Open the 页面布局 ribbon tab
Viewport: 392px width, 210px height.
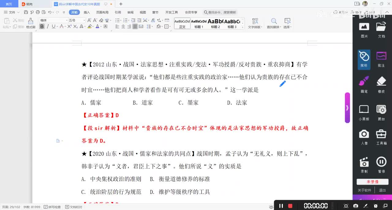pyautogui.click(x=102, y=13)
